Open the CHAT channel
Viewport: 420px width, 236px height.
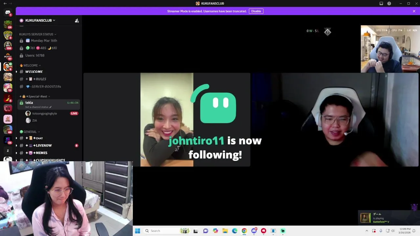(x=49, y=138)
